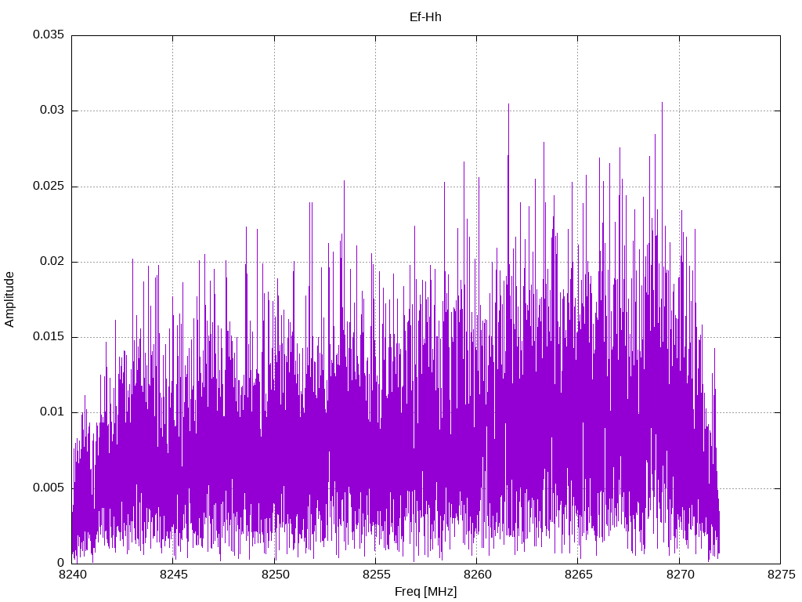Click the 8275 x-axis tick label
This screenshot has height=602, width=802.
point(782,575)
